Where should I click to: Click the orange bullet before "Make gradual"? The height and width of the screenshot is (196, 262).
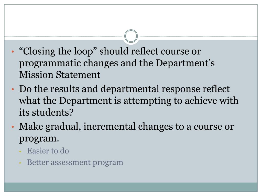[x=13, y=127]
